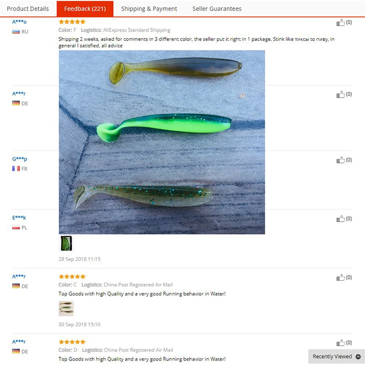Click thumbs-up beside first A***r DE row
The image size is (365, 365).
[x=340, y=94]
